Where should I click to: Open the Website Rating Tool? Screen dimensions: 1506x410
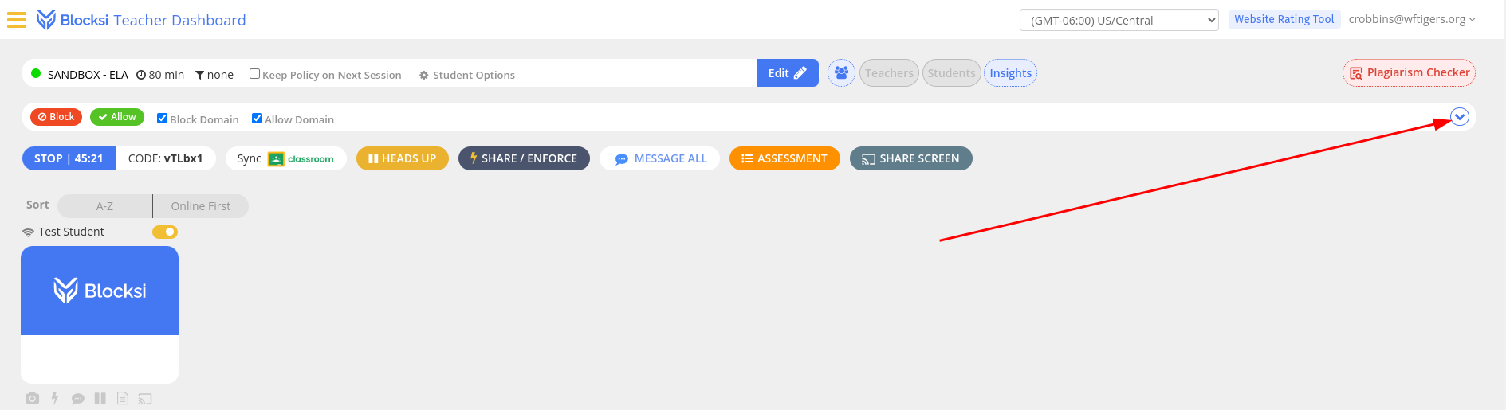(x=1284, y=19)
